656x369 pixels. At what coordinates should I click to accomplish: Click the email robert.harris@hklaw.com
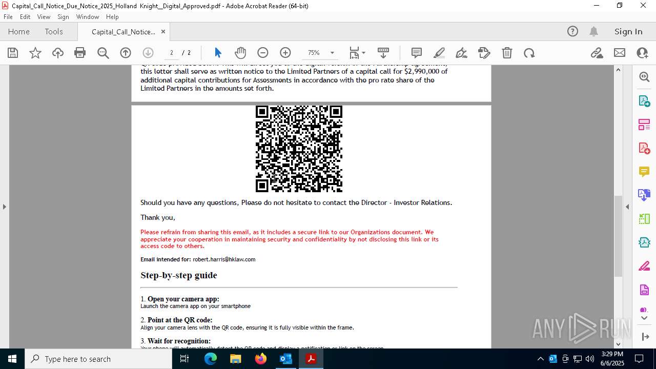pyautogui.click(x=224, y=259)
